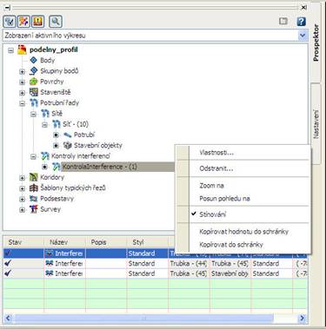Expand the Staveniště node
This screenshot has width=326, height=329.
[22, 93]
